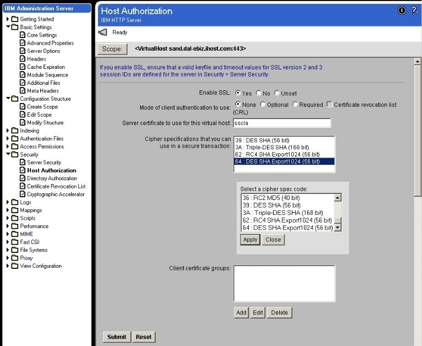Choose None client authentication mode

click(x=238, y=104)
